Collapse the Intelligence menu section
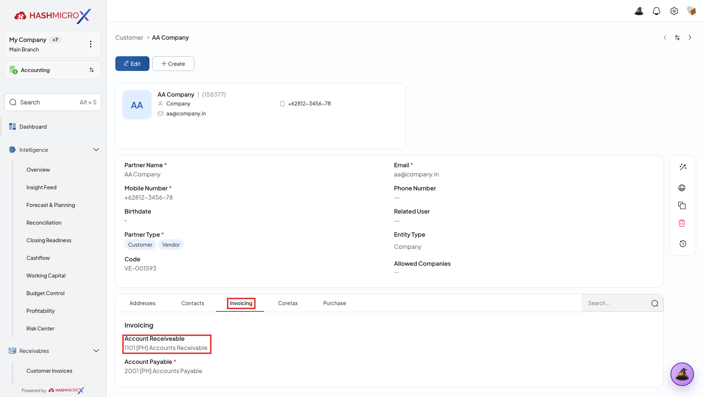Screen dimensions: 705x397 (x=96, y=150)
